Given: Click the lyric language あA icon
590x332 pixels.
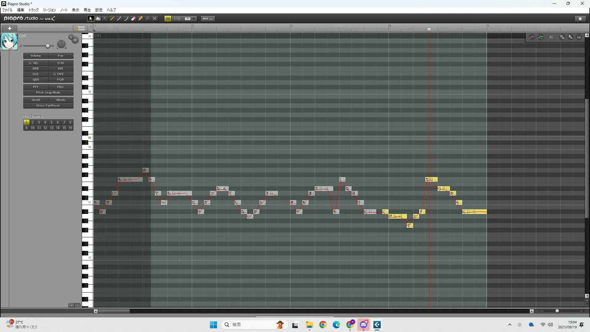Looking at the screenshot, I should click(x=570, y=37).
